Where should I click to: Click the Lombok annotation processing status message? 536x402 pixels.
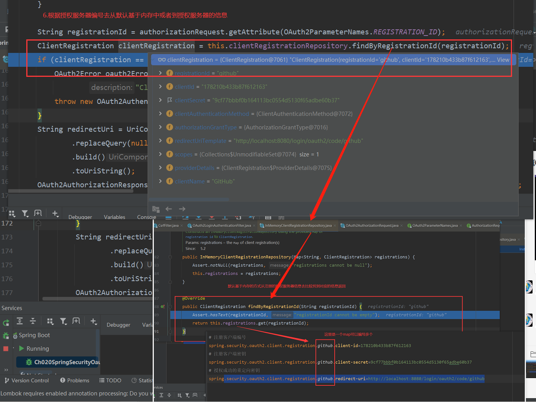coord(77,393)
